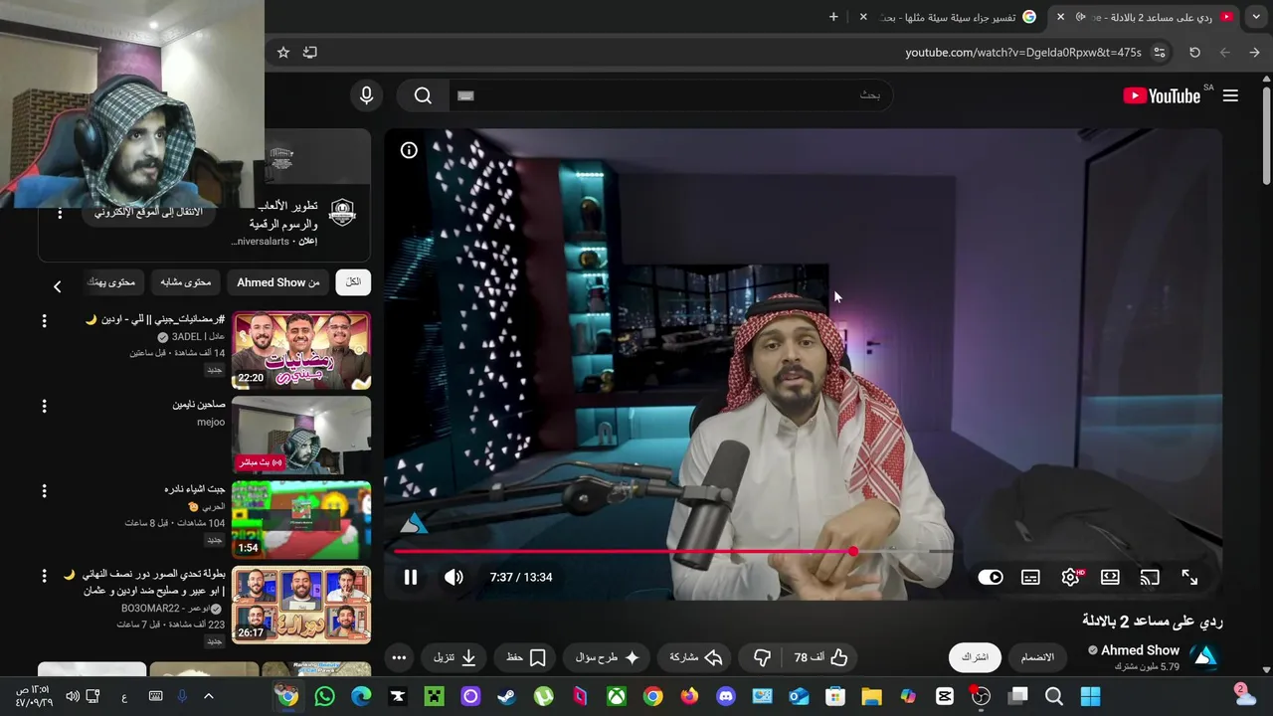The width and height of the screenshot is (1273, 716).
Task: Open the video info card icon
Action: coord(409,150)
